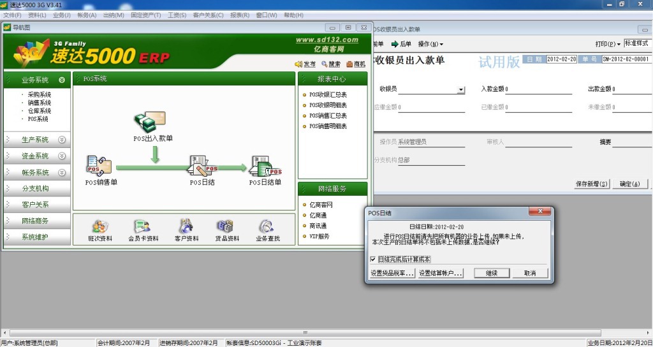Viewport: 653px width, 347px height.
Task: Expand the 资金系统 section
Action: coord(62,156)
